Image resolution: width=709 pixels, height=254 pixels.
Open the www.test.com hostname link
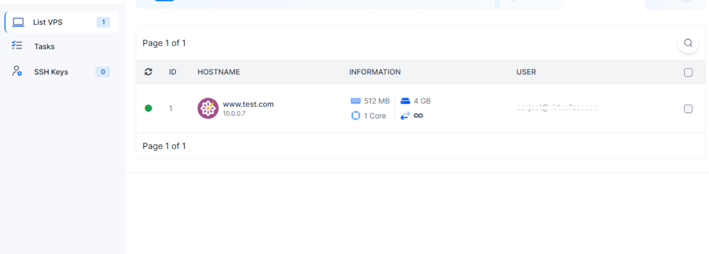(x=248, y=104)
